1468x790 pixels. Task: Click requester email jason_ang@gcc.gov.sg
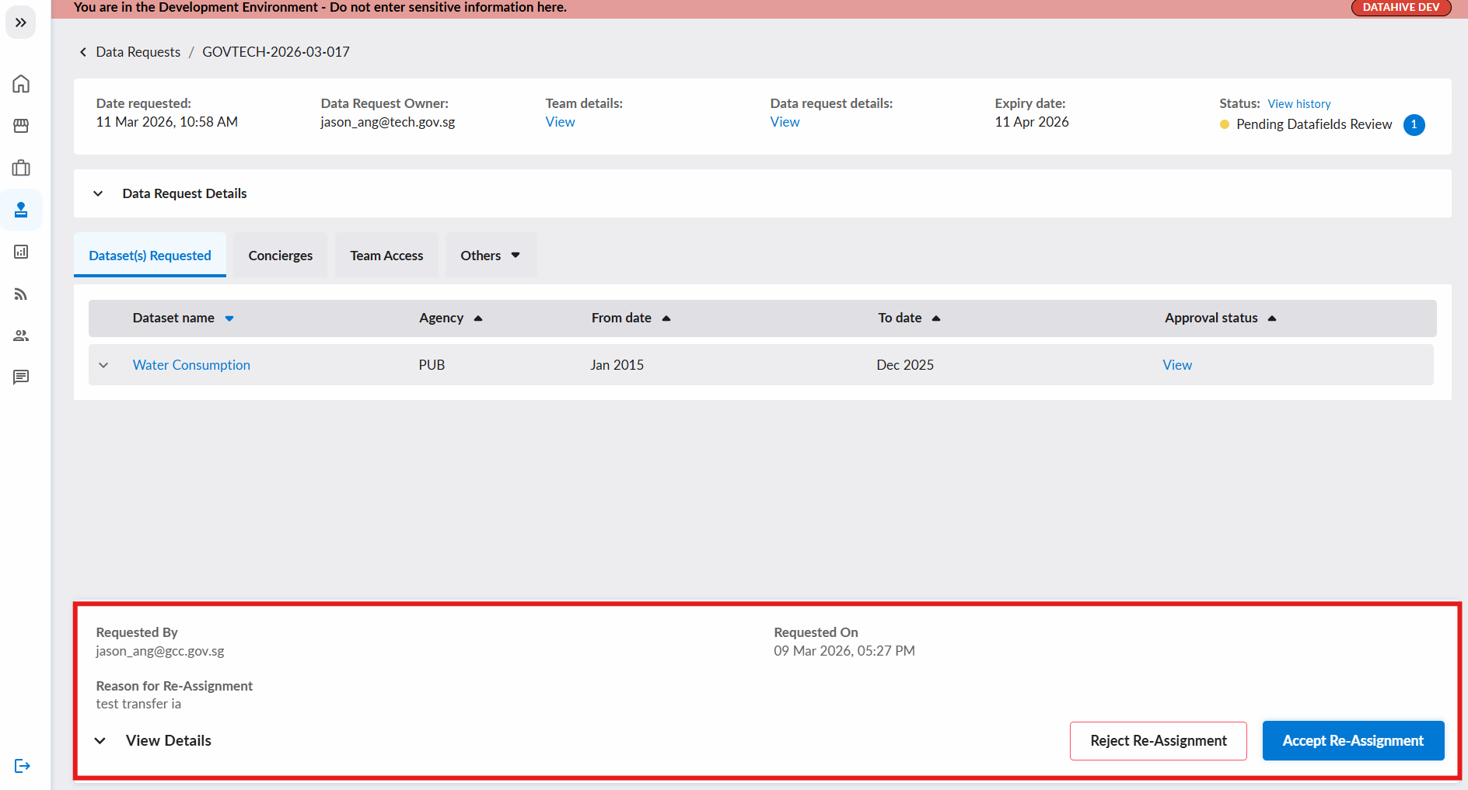[x=160, y=651]
